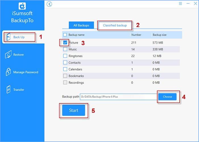Screen dimensions: 199x142
Task: Tick the Ringtones checkbox
Action: coord(65,56)
